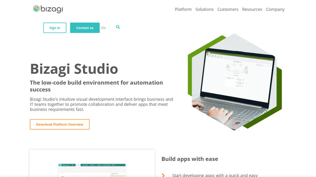316x177 pixels.
Task: Click the orange chevron bullet
Action: pos(163,175)
